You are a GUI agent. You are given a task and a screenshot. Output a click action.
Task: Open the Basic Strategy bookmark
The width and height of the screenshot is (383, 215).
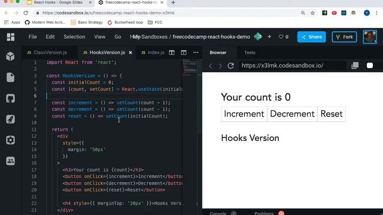[x=87, y=23]
